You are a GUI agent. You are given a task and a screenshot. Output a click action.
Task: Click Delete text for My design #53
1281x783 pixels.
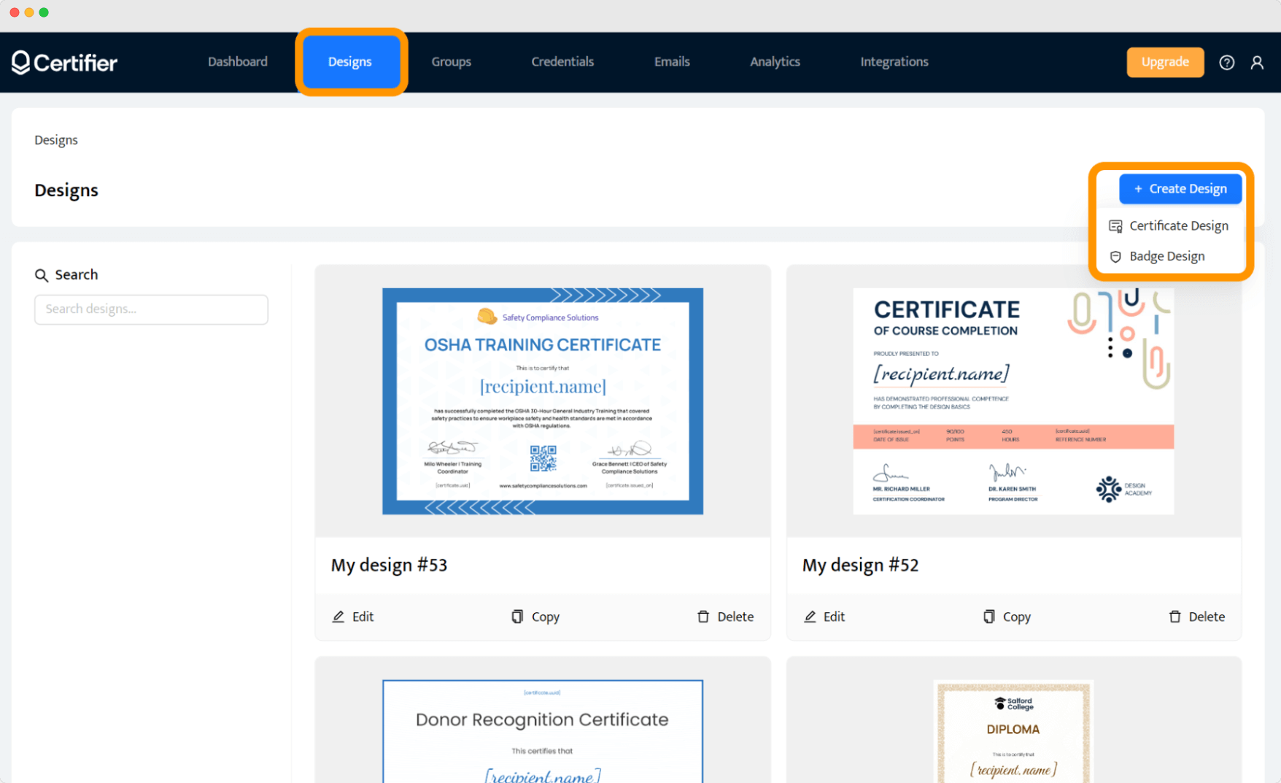coord(735,617)
